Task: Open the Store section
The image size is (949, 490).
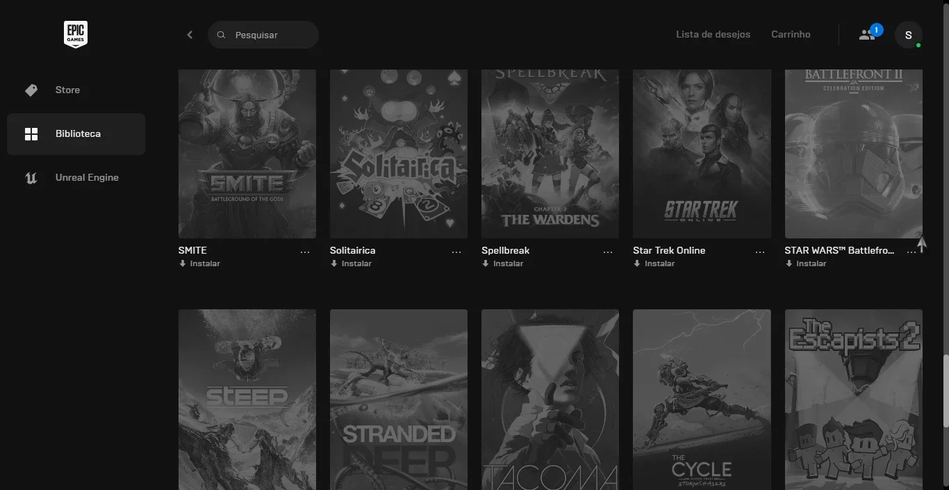Action: click(x=76, y=90)
